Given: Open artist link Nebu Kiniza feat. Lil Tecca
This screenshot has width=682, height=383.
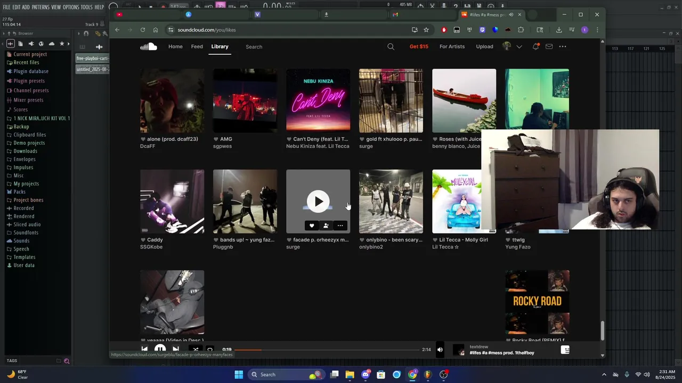Looking at the screenshot, I should [317, 146].
